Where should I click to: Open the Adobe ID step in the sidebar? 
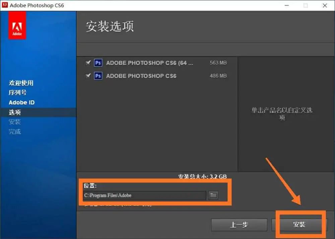coord(21,102)
